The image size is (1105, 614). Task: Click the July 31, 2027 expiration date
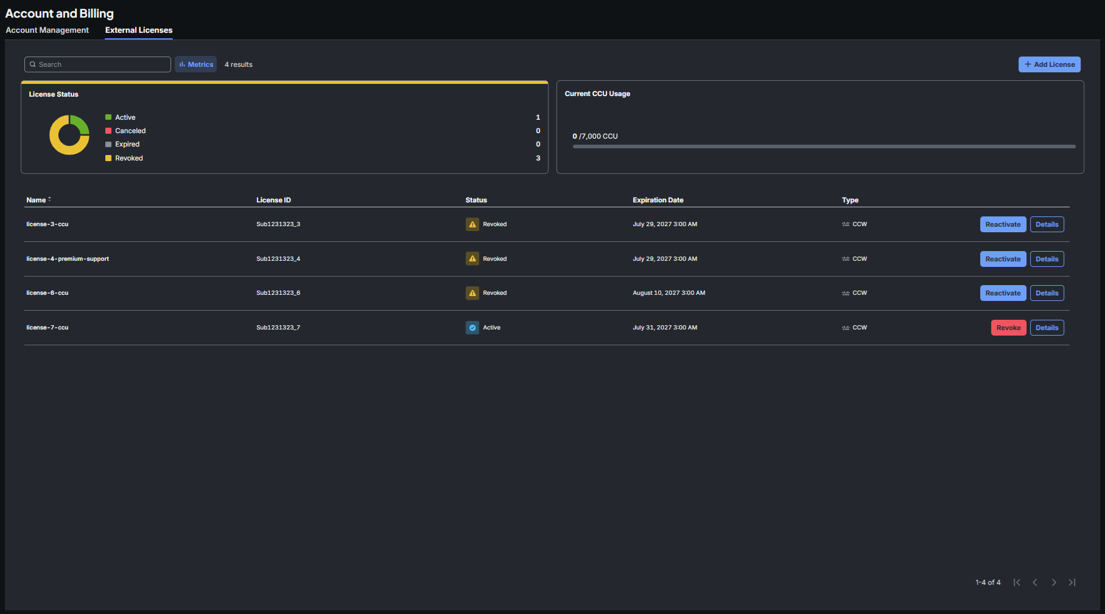pos(665,328)
